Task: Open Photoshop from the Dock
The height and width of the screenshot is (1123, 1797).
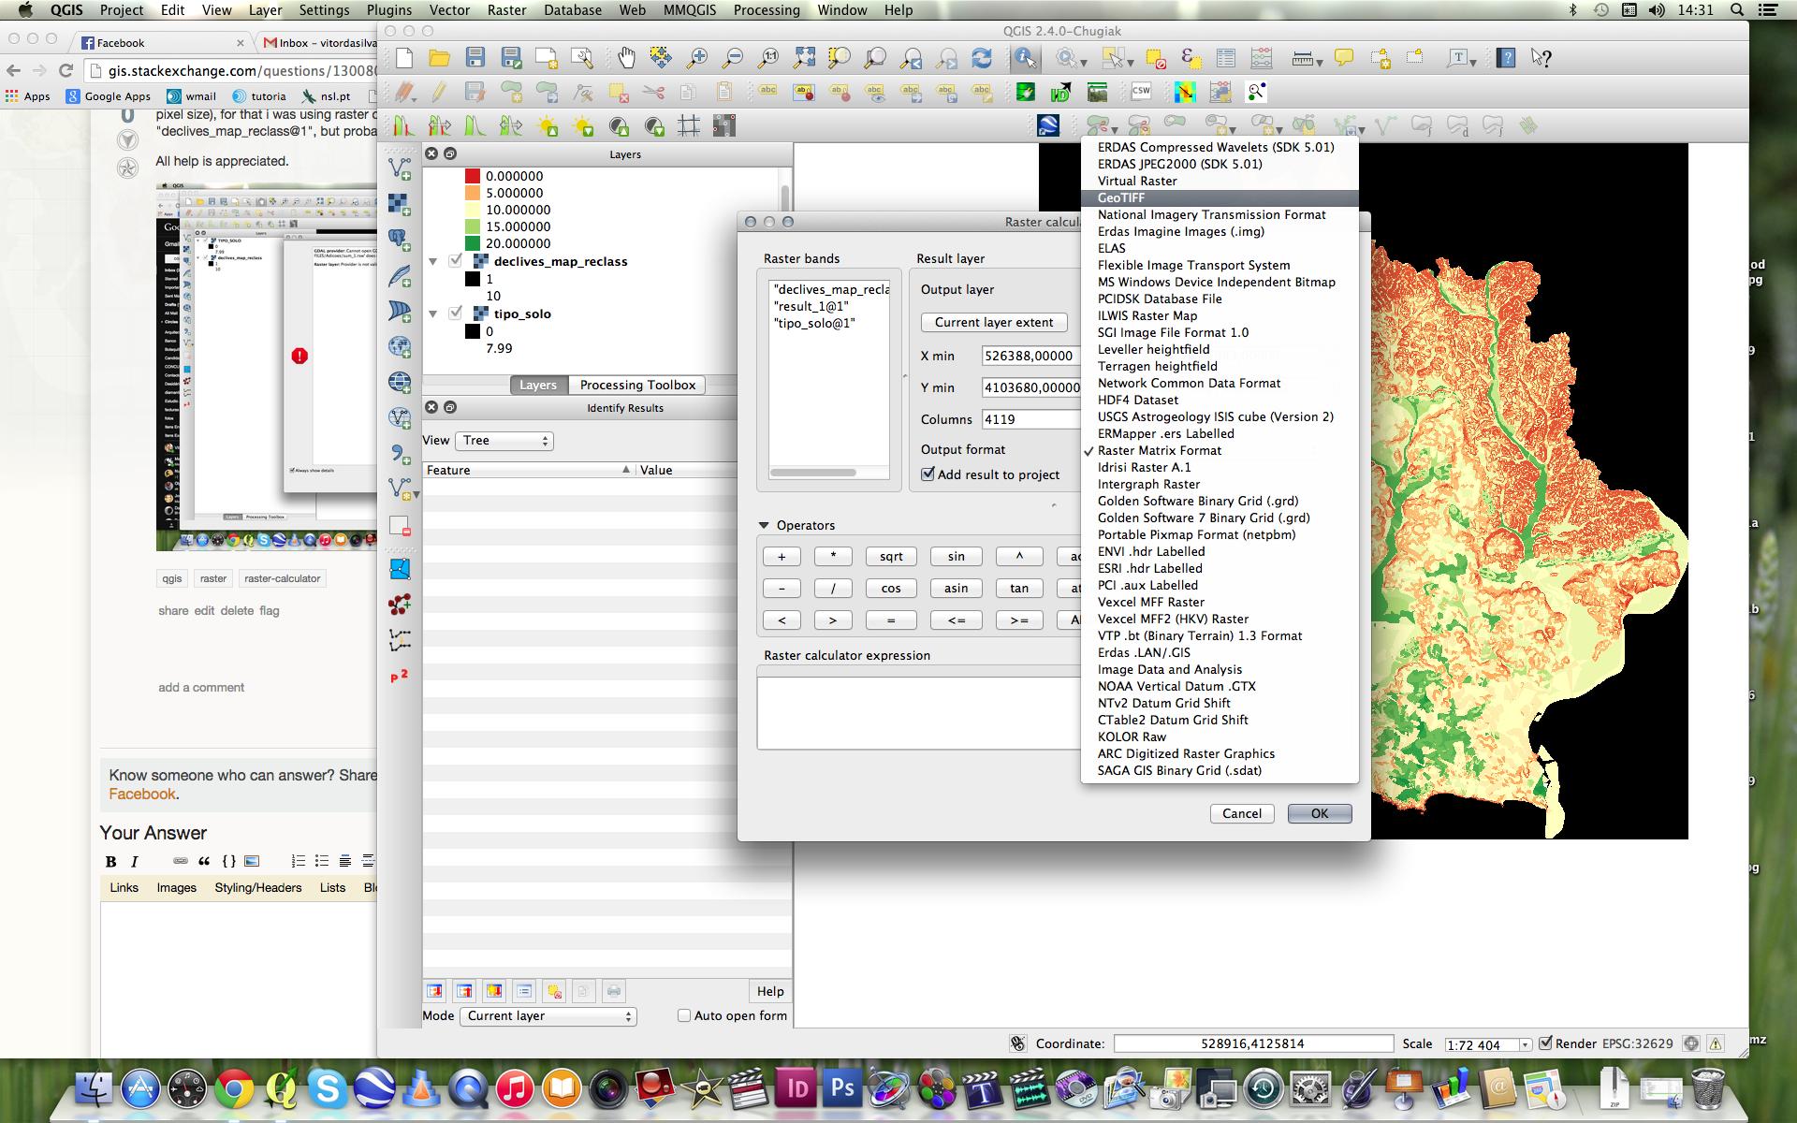Action: click(842, 1088)
